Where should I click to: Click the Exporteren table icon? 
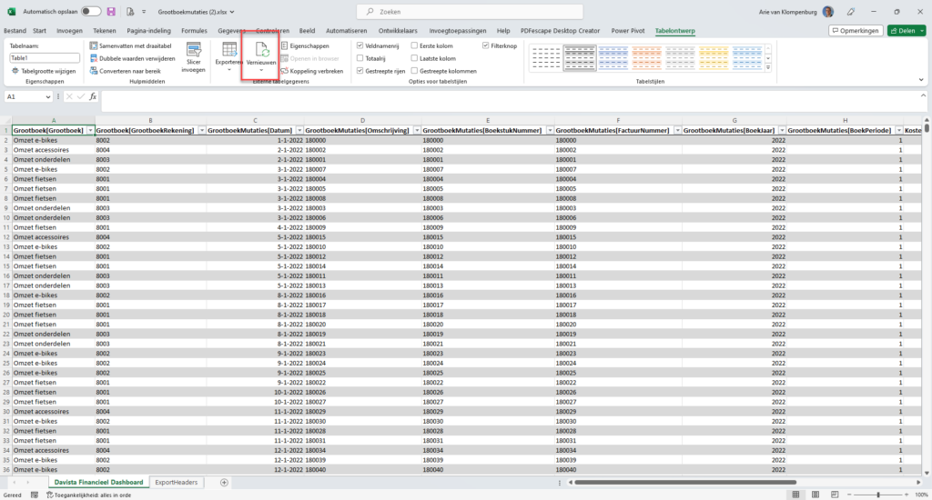229,49
